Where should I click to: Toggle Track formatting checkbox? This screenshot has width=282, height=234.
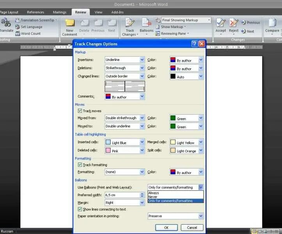point(80,165)
